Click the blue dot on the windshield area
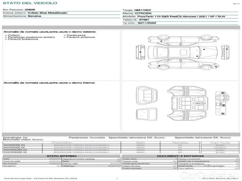 pyautogui.click(x=197, y=56)
